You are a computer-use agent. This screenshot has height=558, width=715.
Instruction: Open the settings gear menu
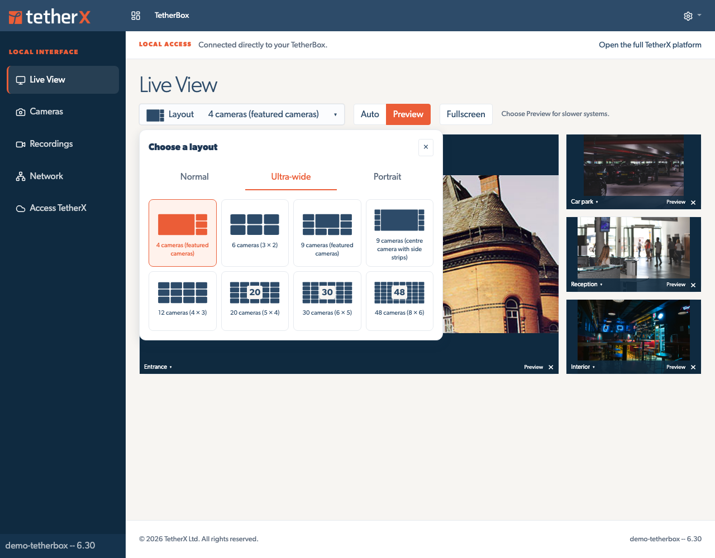point(688,16)
